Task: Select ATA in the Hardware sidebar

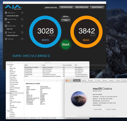Action: click(11, 67)
